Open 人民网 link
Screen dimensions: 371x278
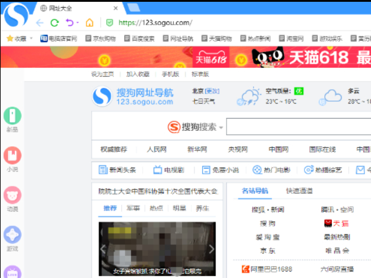point(157,149)
